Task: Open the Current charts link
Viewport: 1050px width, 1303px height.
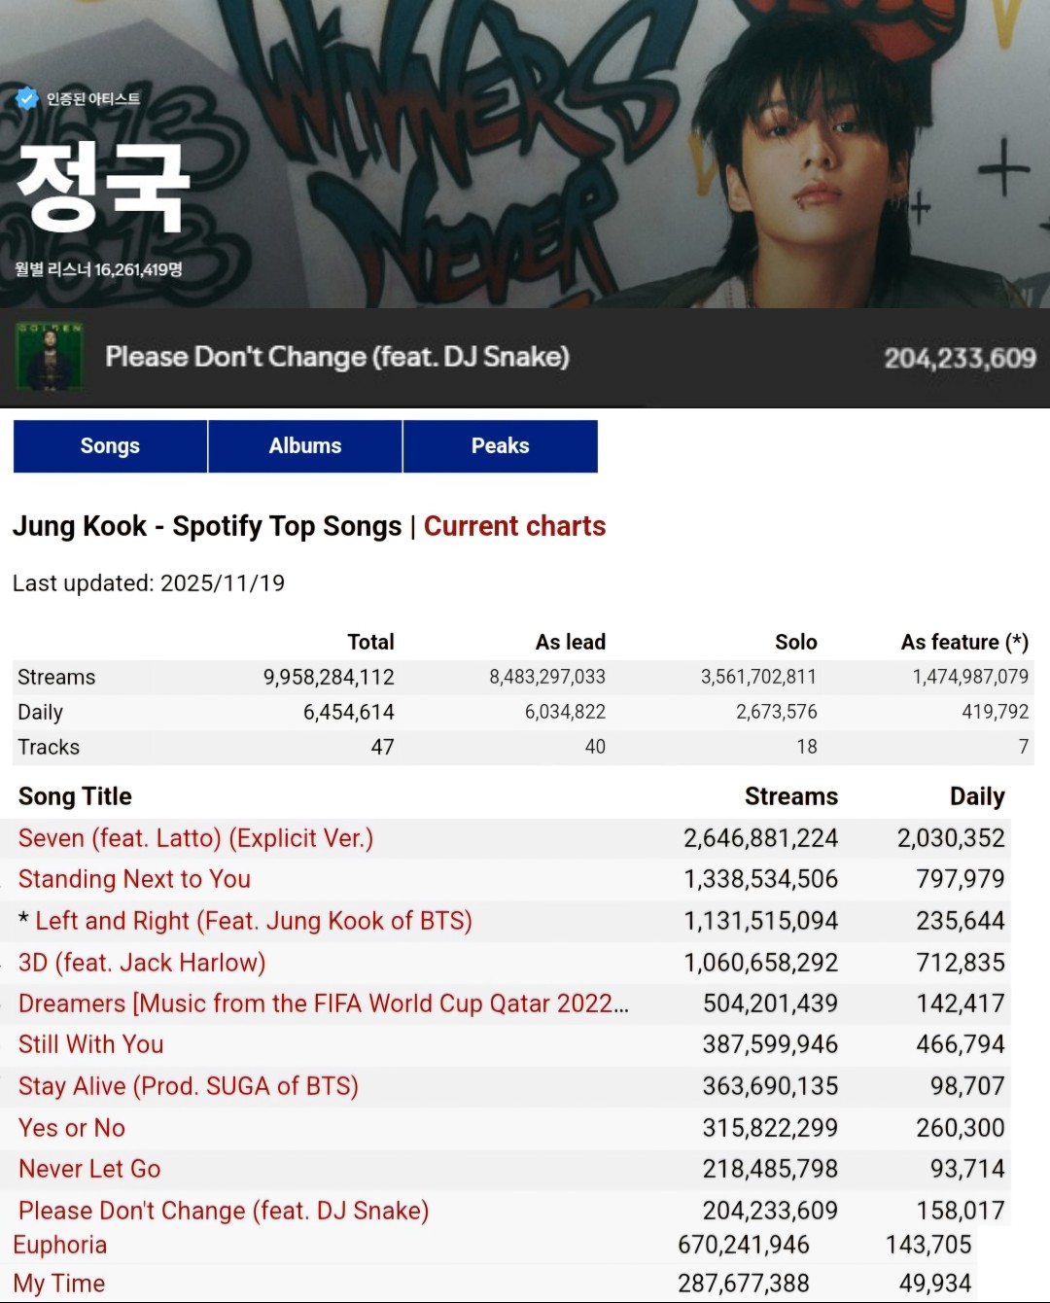Action: pos(514,526)
